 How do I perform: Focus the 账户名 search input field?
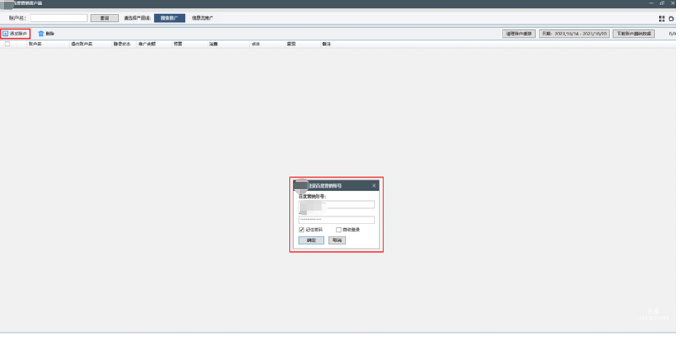click(58, 18)
